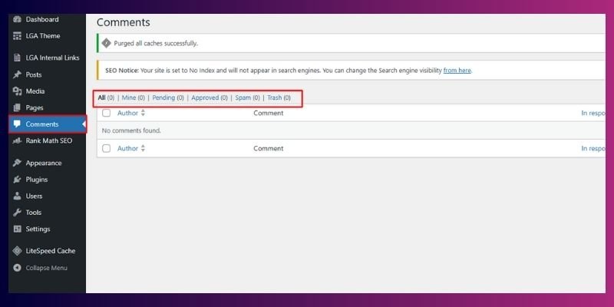
Task: Click Author column link in header
Action: (x=127, y=113)
